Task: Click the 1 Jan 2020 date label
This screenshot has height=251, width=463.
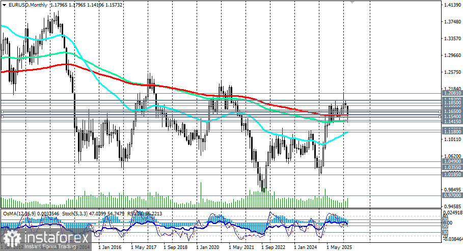Action: 208,247
